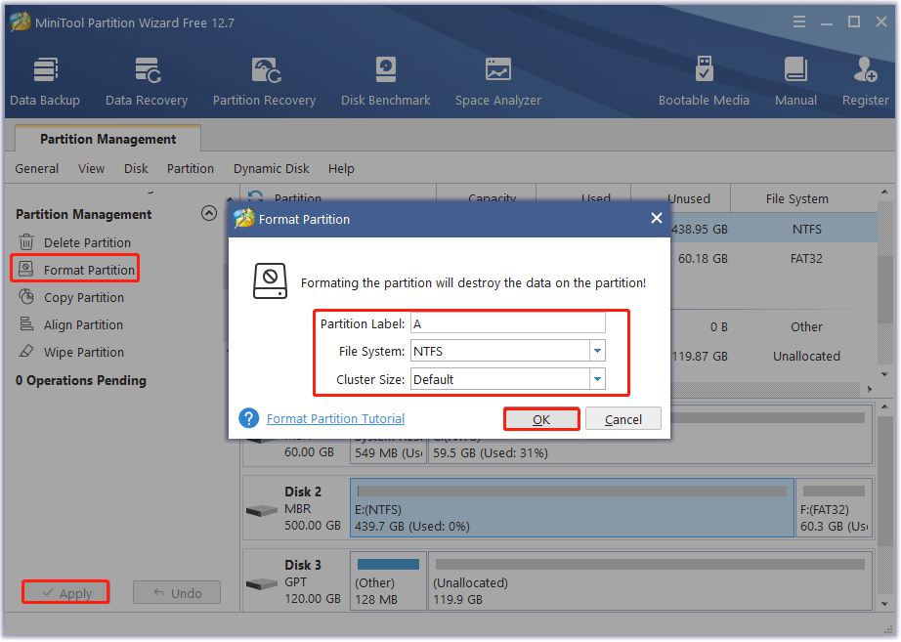Close the Format Partition dialog
The image size is (901, 642).
click(657, 219)
